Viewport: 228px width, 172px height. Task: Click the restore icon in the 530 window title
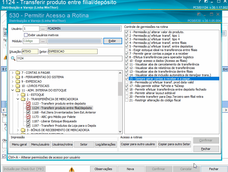coord(199,14)
